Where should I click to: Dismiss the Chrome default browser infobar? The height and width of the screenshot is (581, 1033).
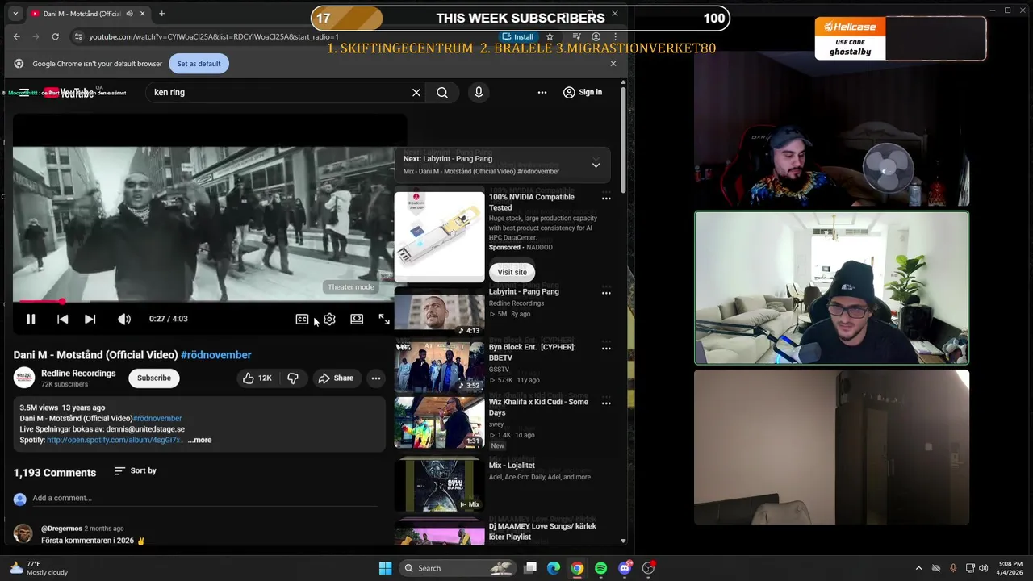click(x=613, y=64)
